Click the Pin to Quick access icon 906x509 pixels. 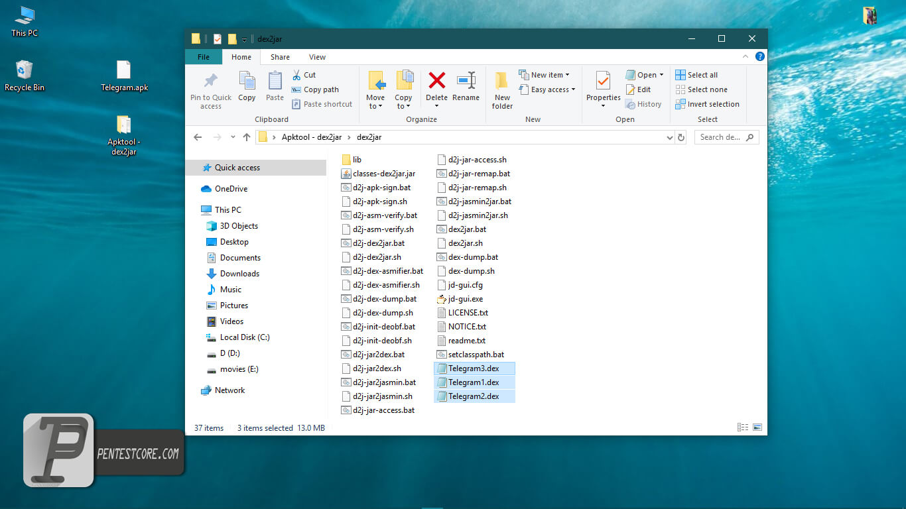coord(211,81)
